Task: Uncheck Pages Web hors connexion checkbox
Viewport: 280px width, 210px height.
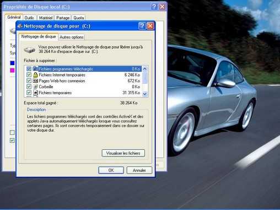Action: (x=29, y=80)
